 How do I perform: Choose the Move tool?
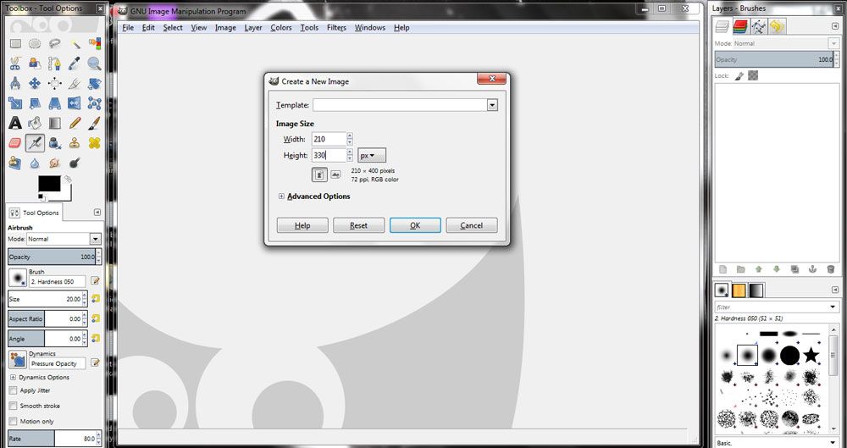point(35,83)
